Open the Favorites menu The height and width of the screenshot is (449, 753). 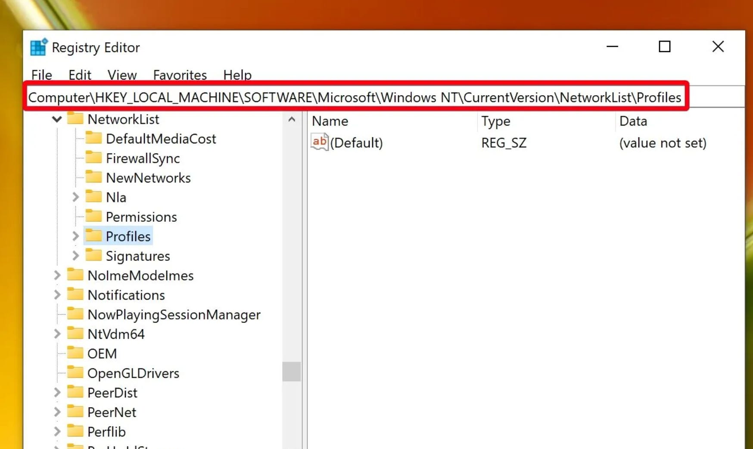click(180, 75)
